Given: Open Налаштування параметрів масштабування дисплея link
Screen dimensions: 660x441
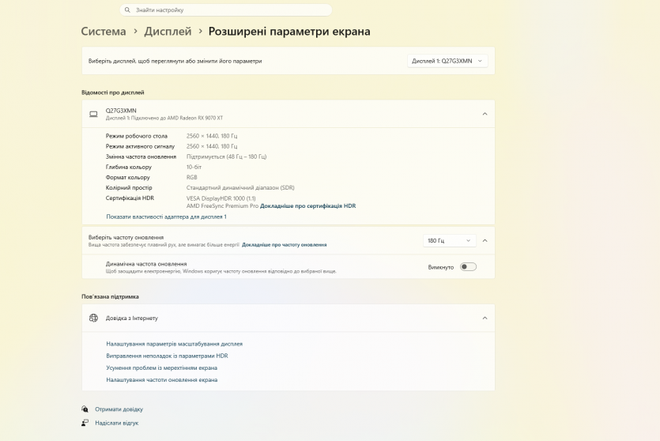Looking at the screenshot, I should [x=174, y=344].
